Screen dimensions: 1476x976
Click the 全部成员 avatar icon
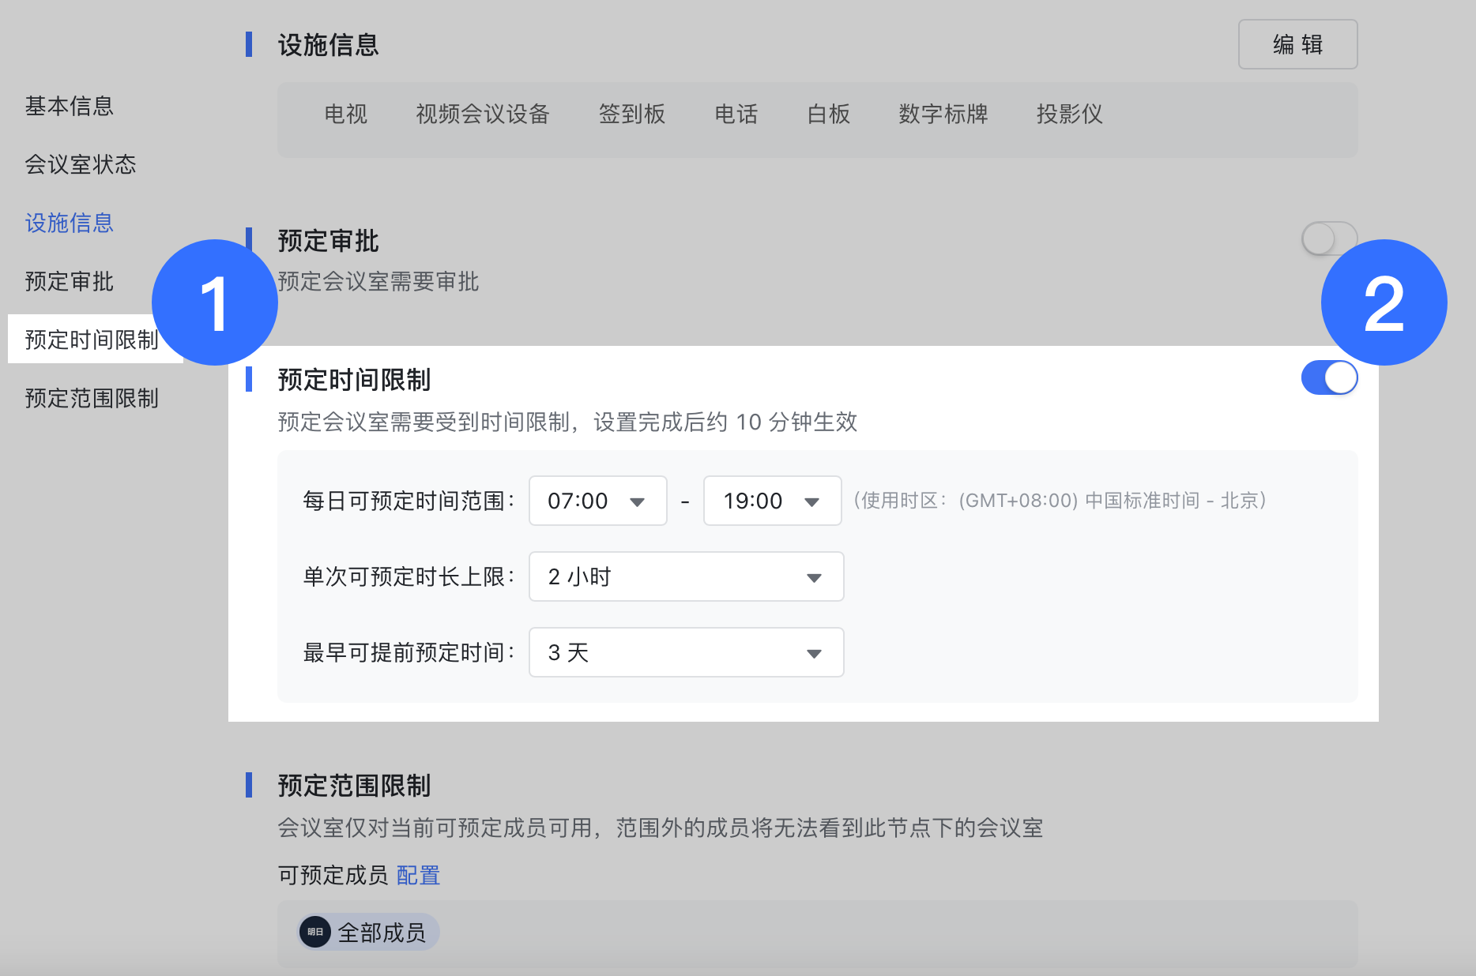click(x=315, y=933)
